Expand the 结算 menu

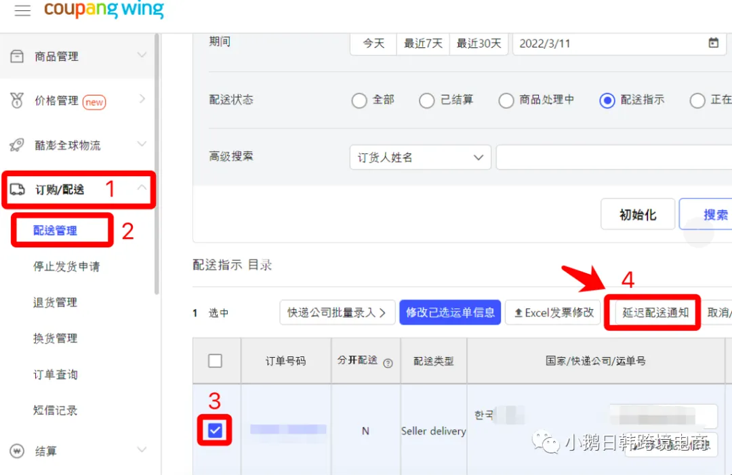[142, 450]
